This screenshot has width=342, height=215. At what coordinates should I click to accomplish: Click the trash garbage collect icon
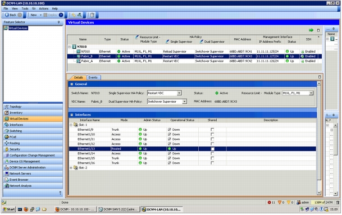coord(338,203)
